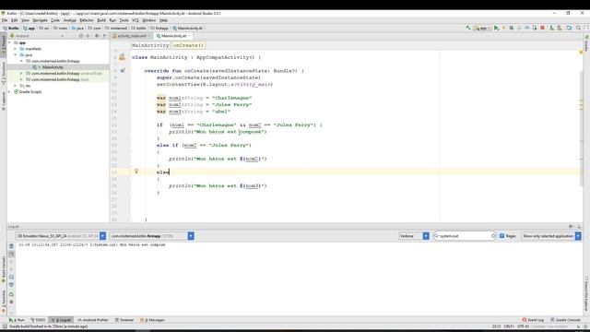Click the yellow lightbulb intention icon beside else
The width and height of the screenshot is (590, 332).
point(136,172)
